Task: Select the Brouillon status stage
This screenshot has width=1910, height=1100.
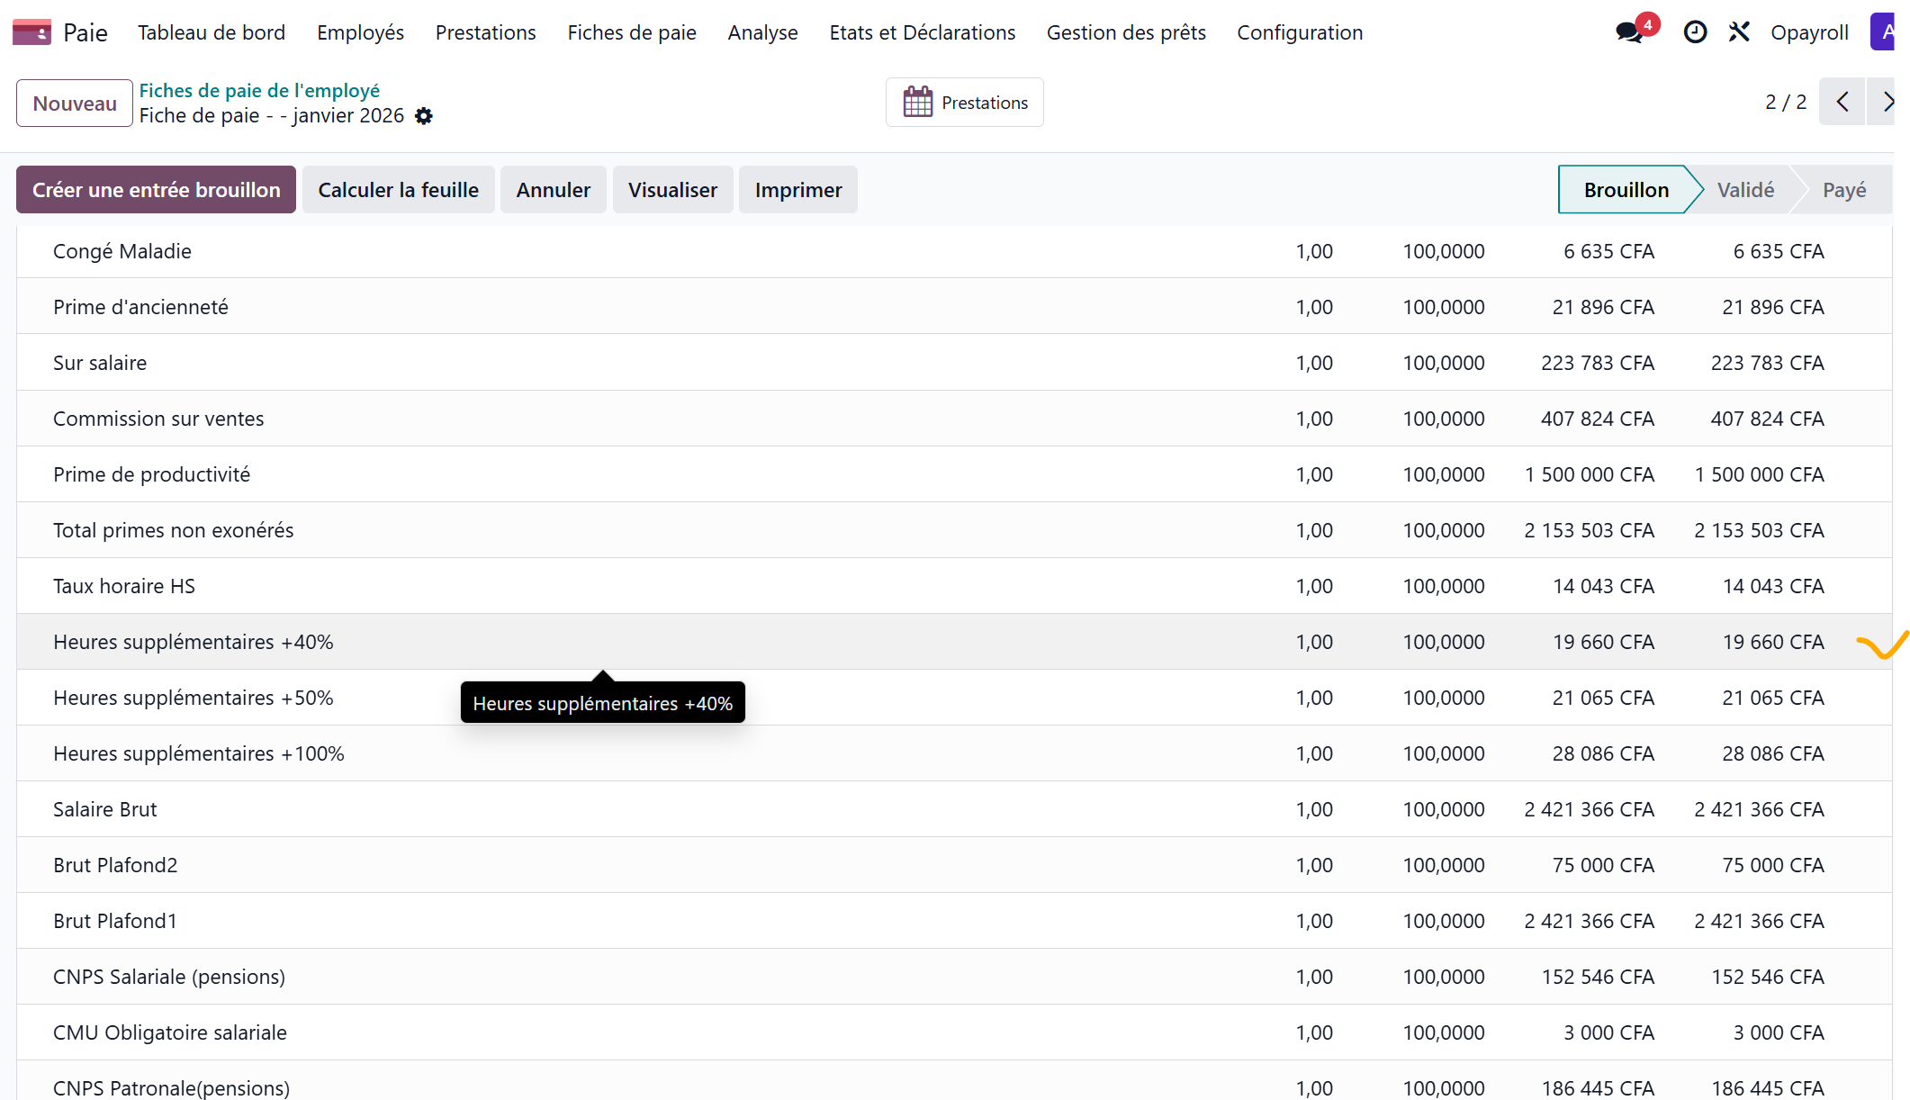Action: 1626,190
